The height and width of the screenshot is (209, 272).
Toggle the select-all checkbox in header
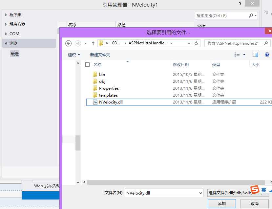pyautogui.click(x=87, y=65)
